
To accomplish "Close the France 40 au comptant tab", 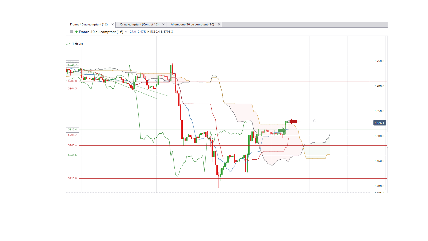I will tap(113, 24).
